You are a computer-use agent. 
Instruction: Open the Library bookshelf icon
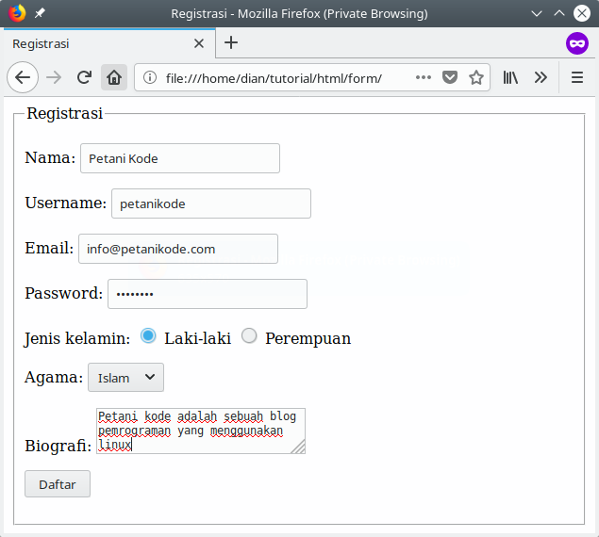click(x=510, y=77)
